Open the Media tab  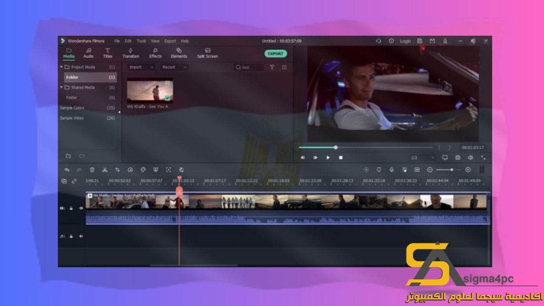click(69, 53)
